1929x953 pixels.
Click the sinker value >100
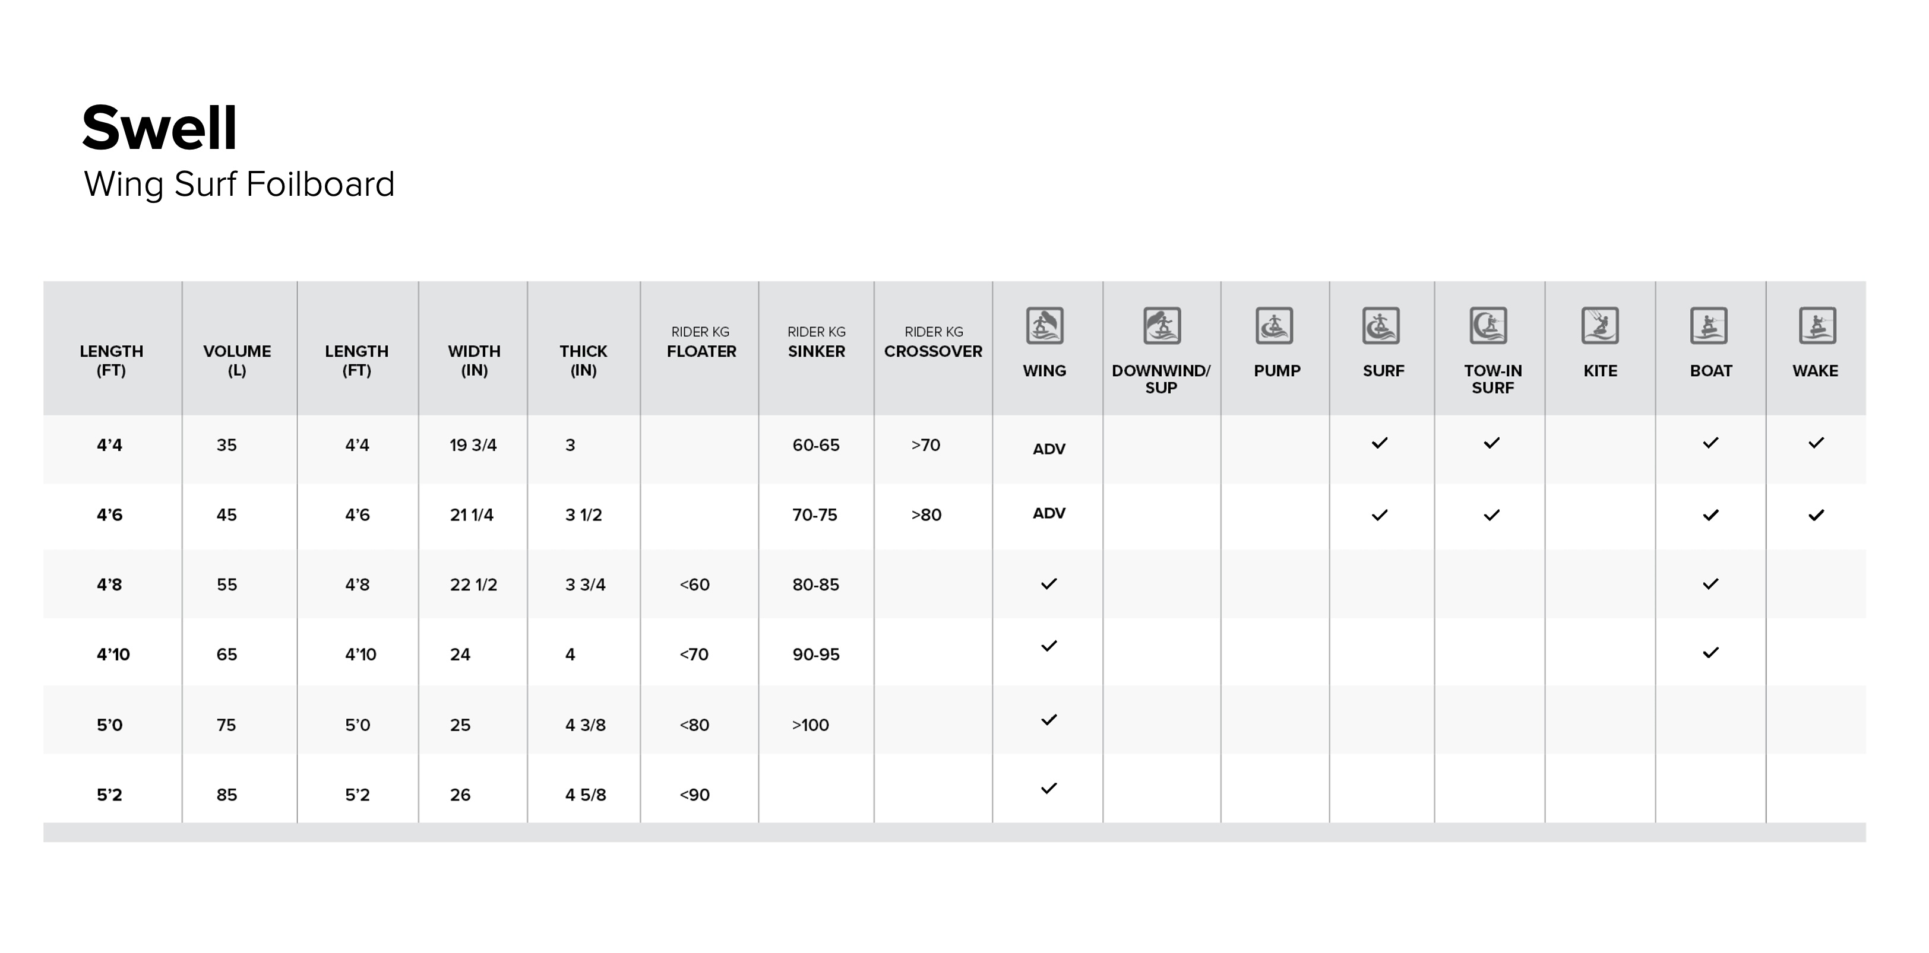(x=810, y=725)
